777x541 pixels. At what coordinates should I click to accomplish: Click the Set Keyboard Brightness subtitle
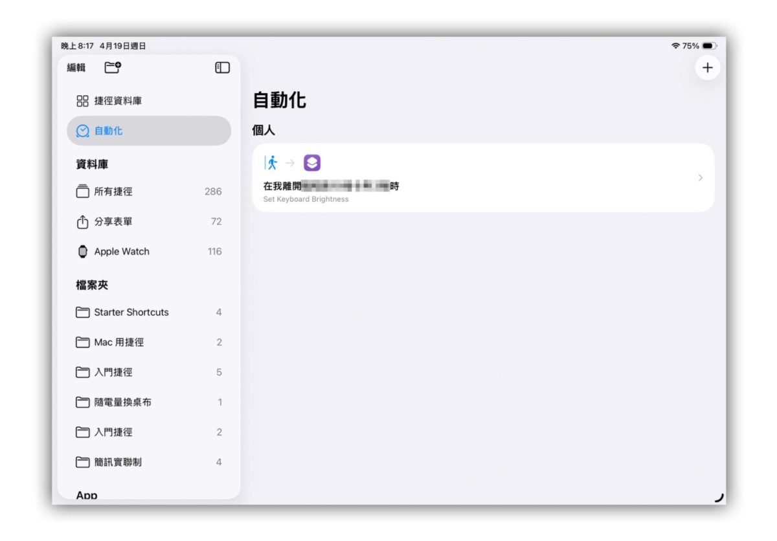[306, 199]
